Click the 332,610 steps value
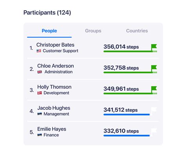Screen dimensions: 186x153 coord(121,131)
